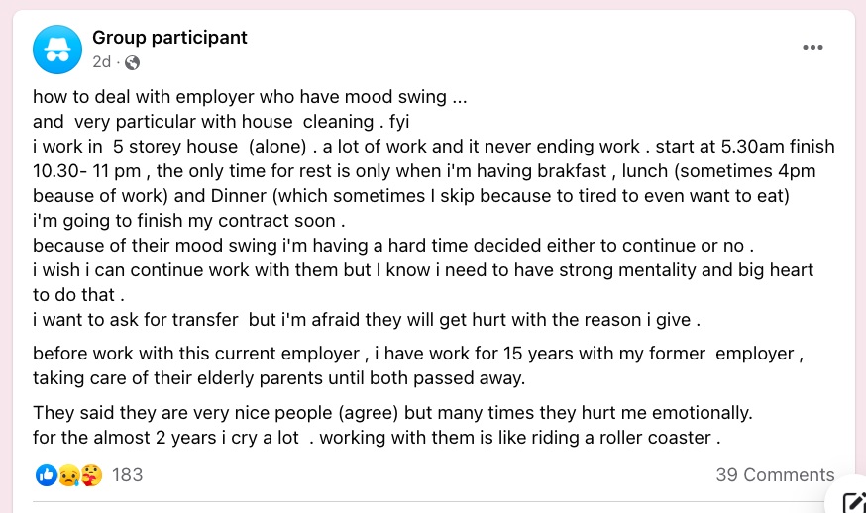This screenshot has width=866, height=513.
Task: Click the line starting "how to deal with employer"
Action: (250, 97)
